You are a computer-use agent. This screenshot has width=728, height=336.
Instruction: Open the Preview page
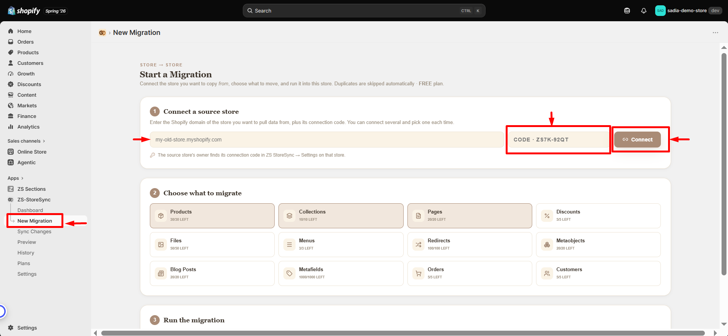click(x=27, y=242)
